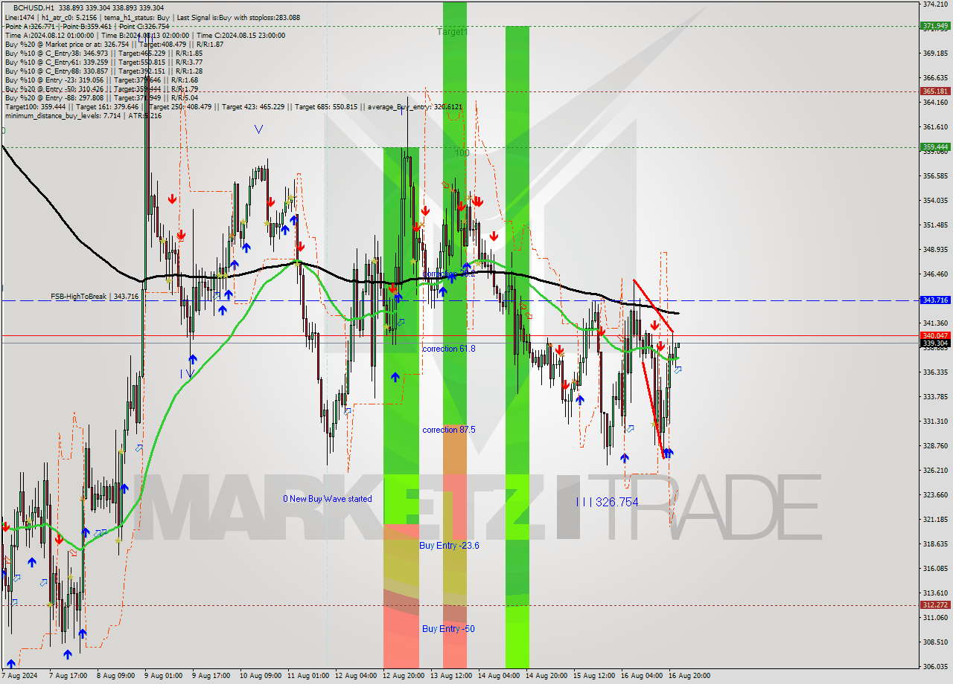Select the 336.335 price axis value
Image resolution: width=953 pixels, height=684 pixels.
(x=935, y=372)
